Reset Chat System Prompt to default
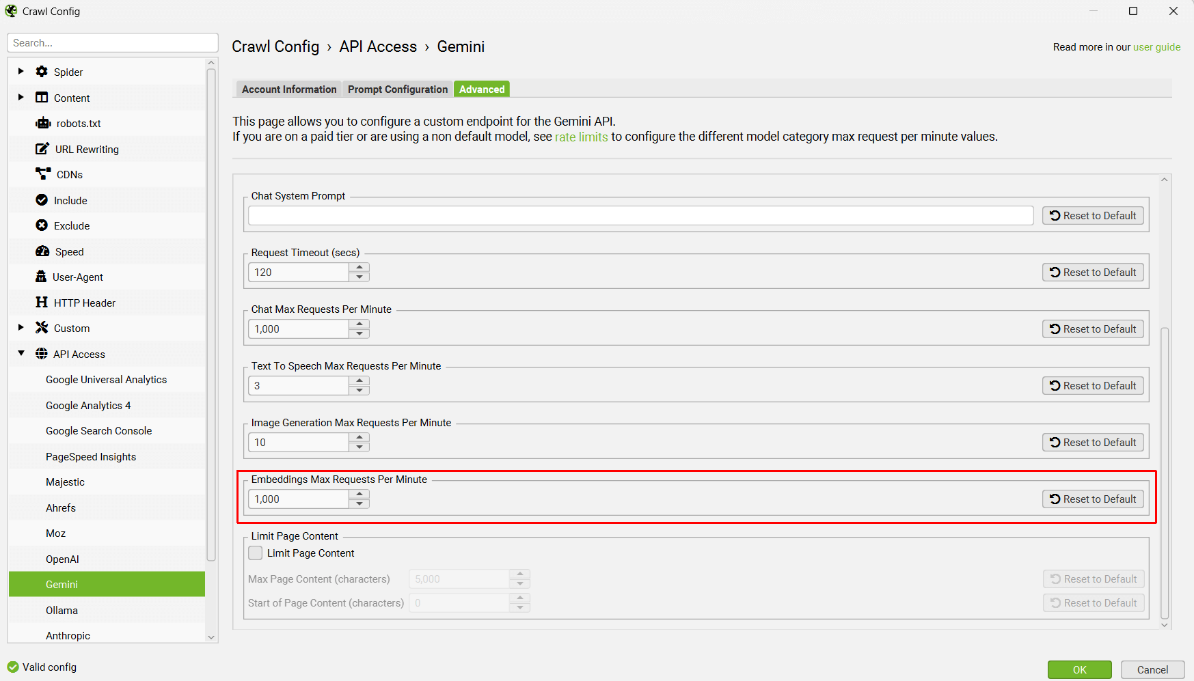 1093,216
